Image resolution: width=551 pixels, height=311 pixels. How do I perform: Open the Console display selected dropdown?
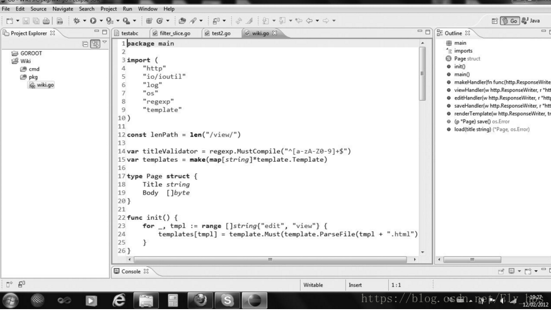point(519,271)
